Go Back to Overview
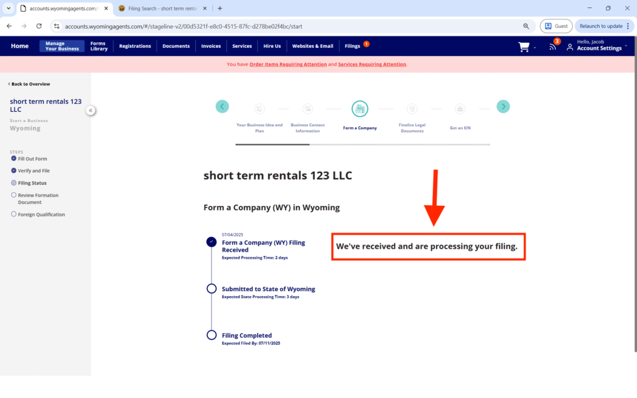This screenshot has height=398, width=637. (29, 84)
